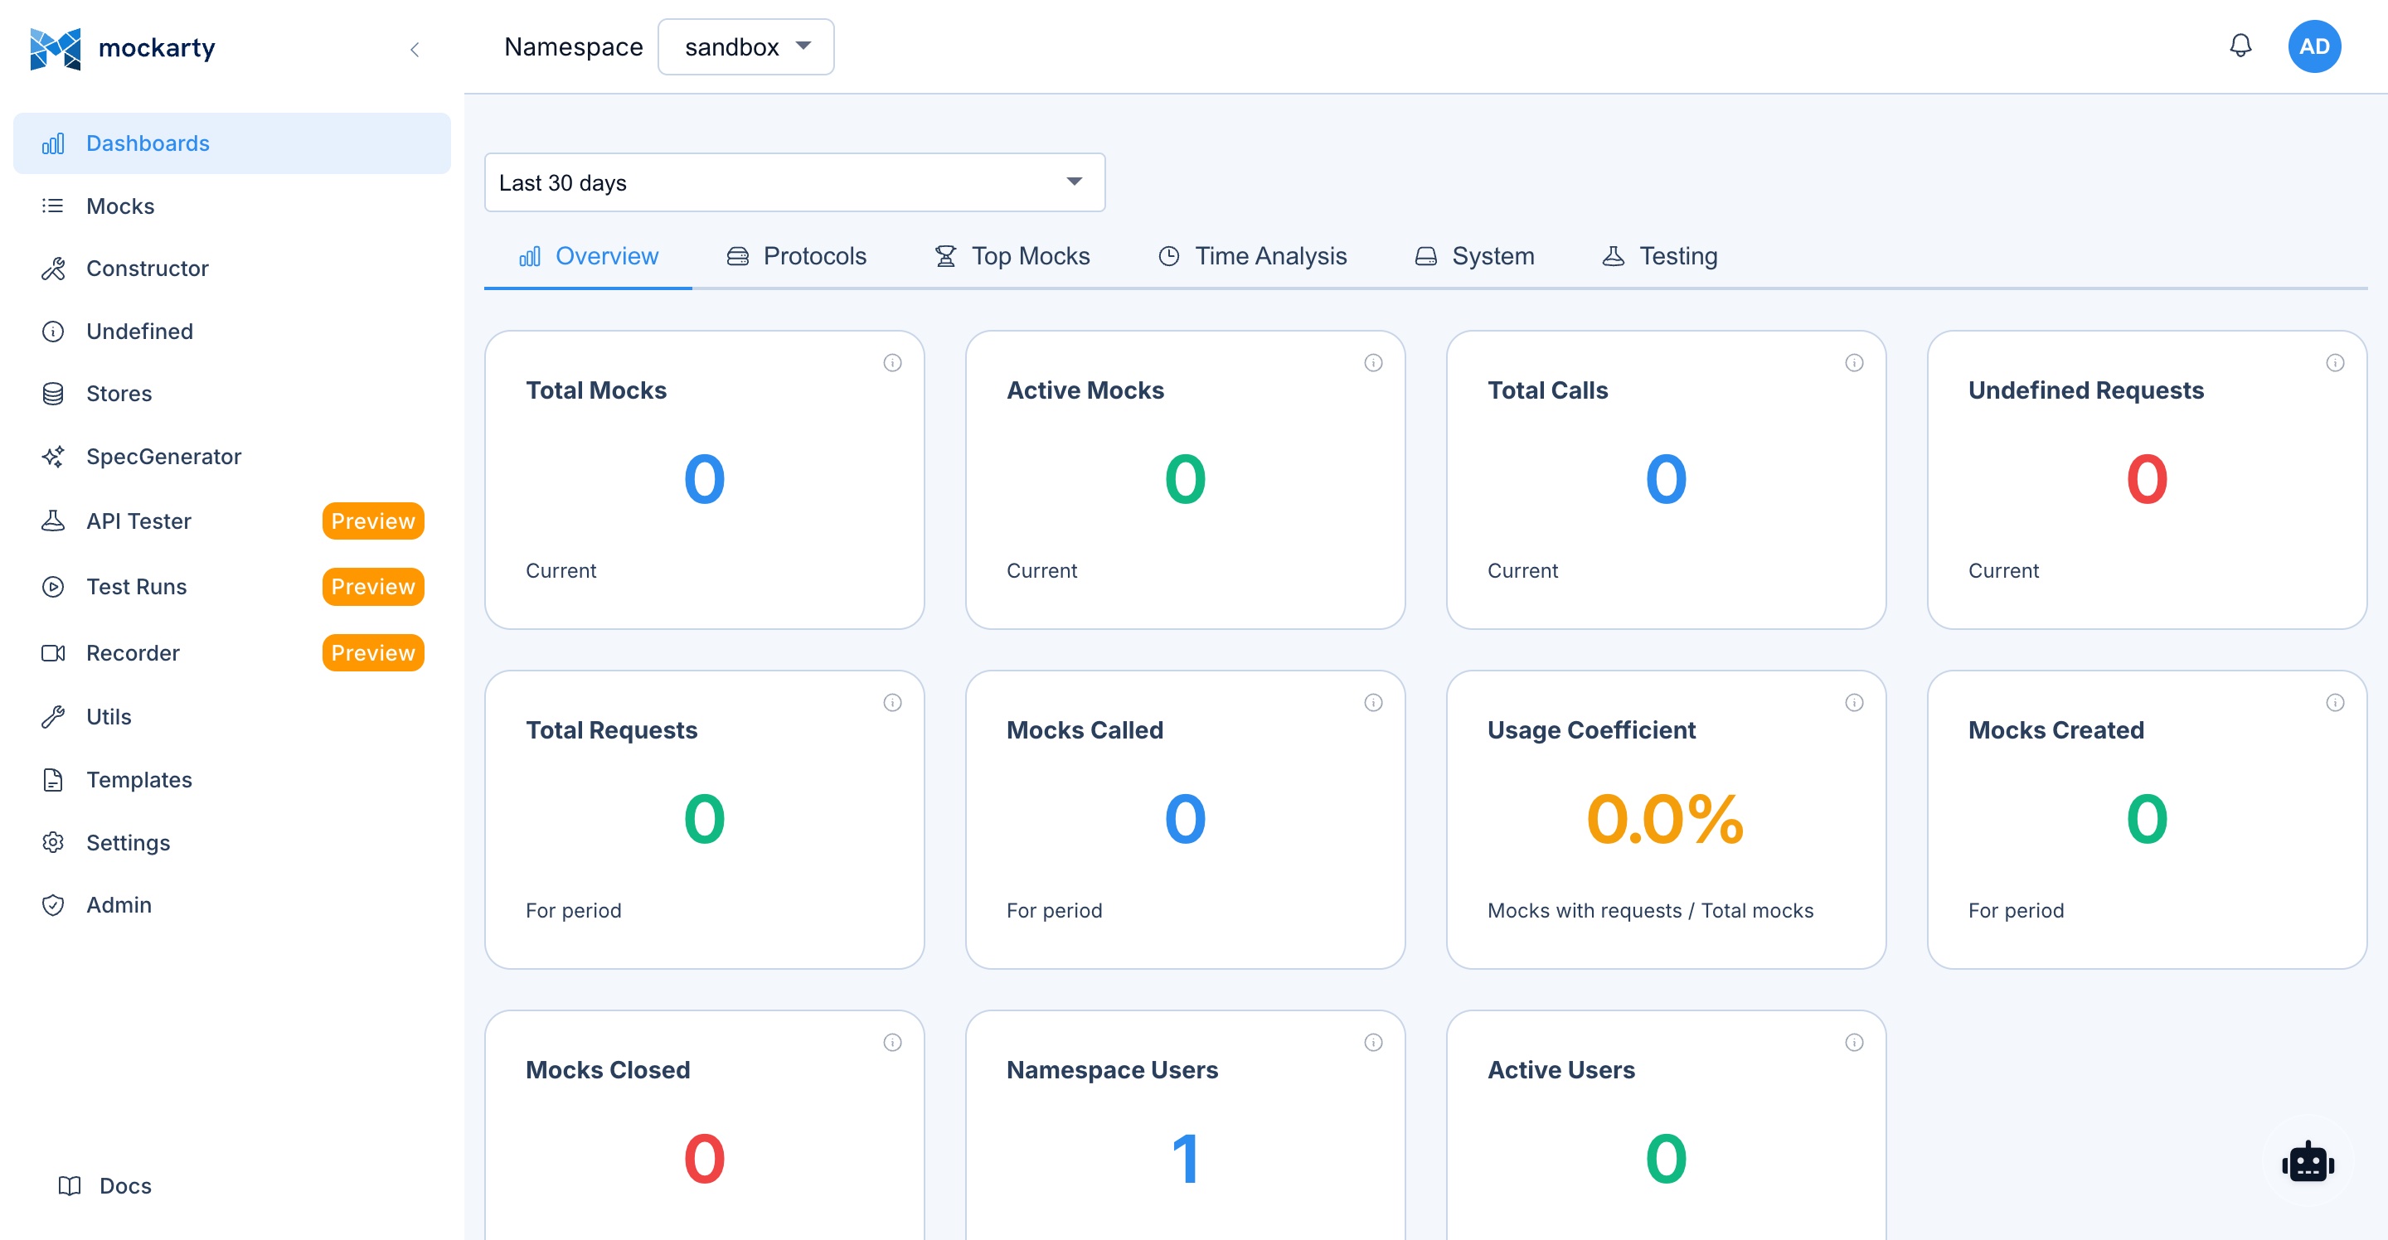Click Preview badge next to API Tester
Screen dimensions: 2388x1240
point(372,521)
